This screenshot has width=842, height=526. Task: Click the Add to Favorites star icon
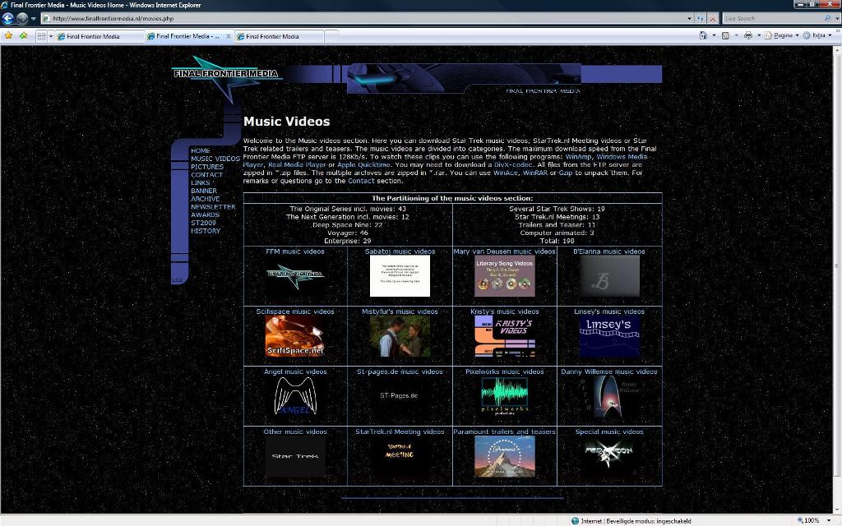(x=23, y=35)
